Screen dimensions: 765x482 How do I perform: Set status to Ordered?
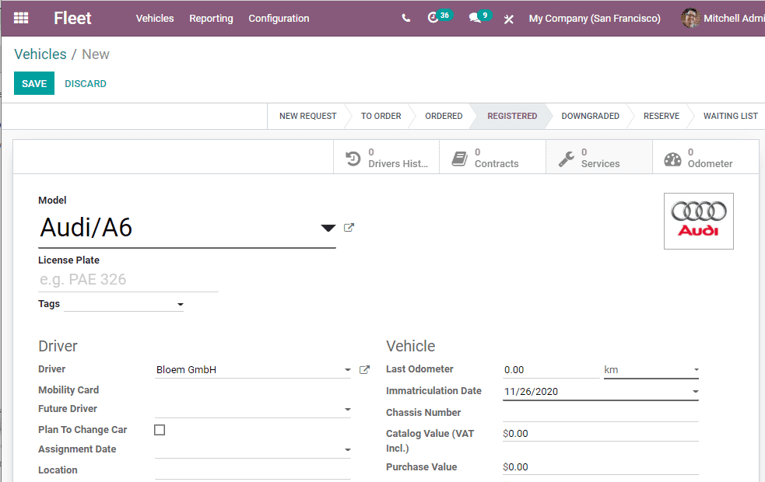444,116
